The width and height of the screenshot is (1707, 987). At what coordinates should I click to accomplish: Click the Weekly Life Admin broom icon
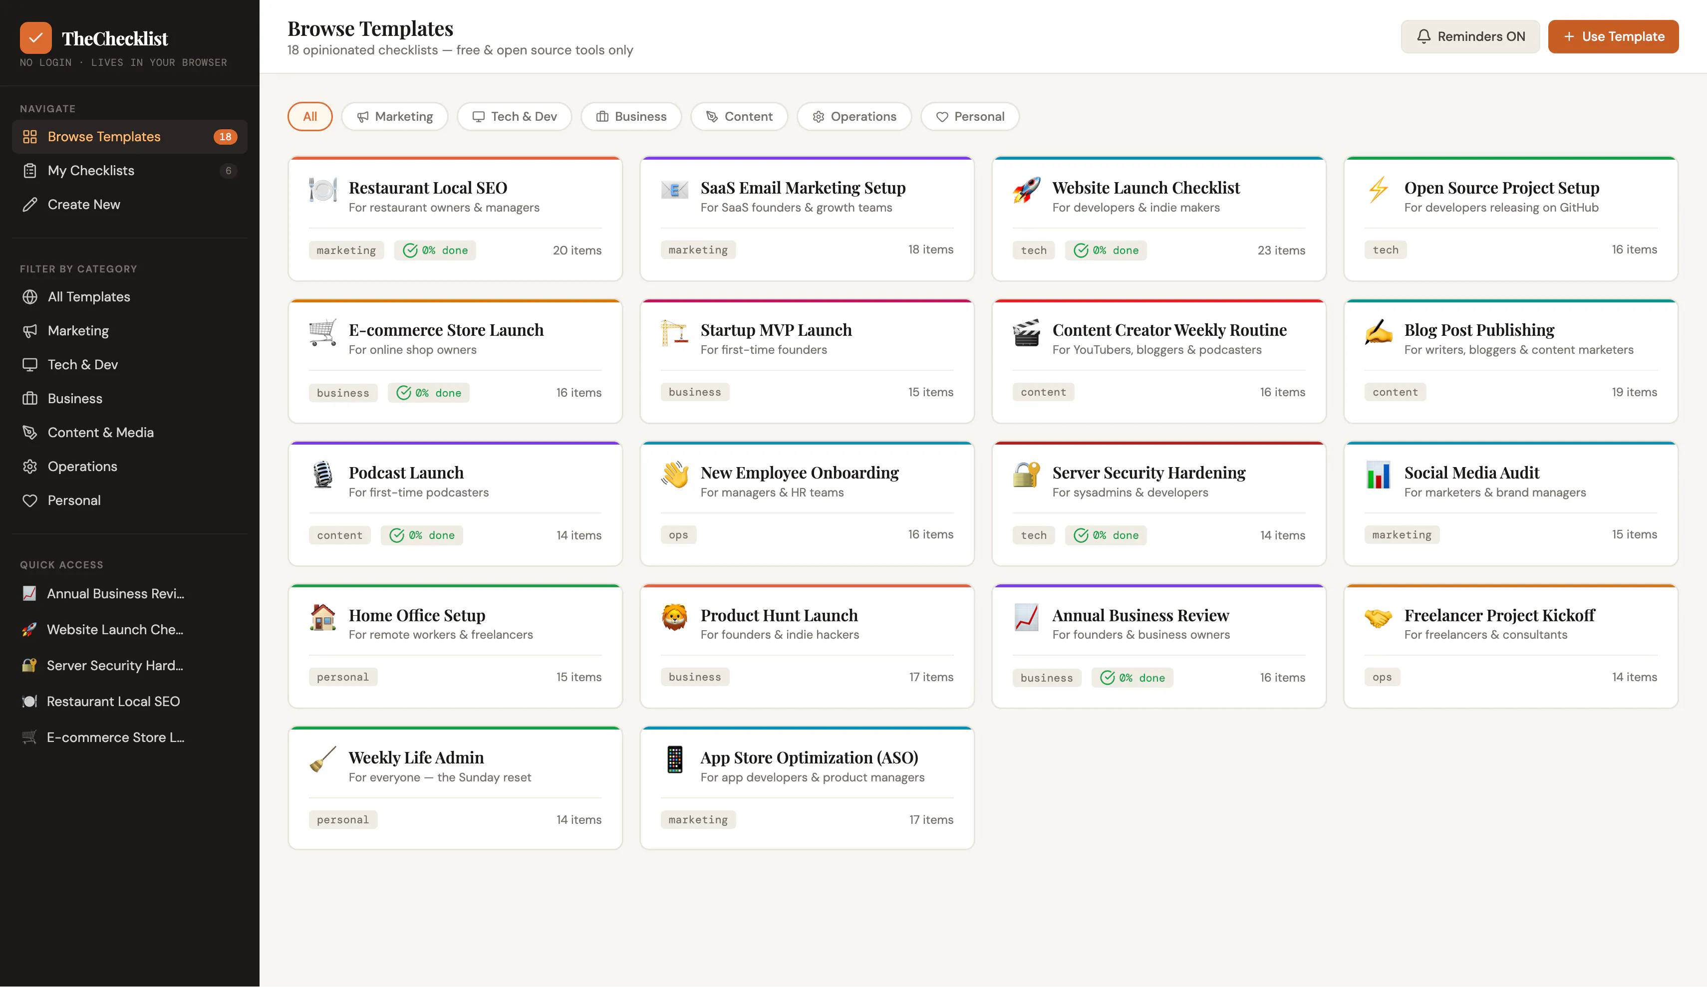pyautogui.click(x=323, y=759)
